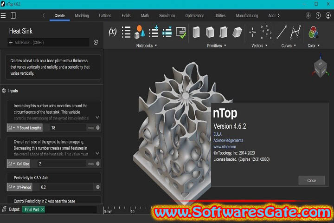This screenshot has width=334, height=223.
Task: Open the help question mark icon
Action: 318,15
